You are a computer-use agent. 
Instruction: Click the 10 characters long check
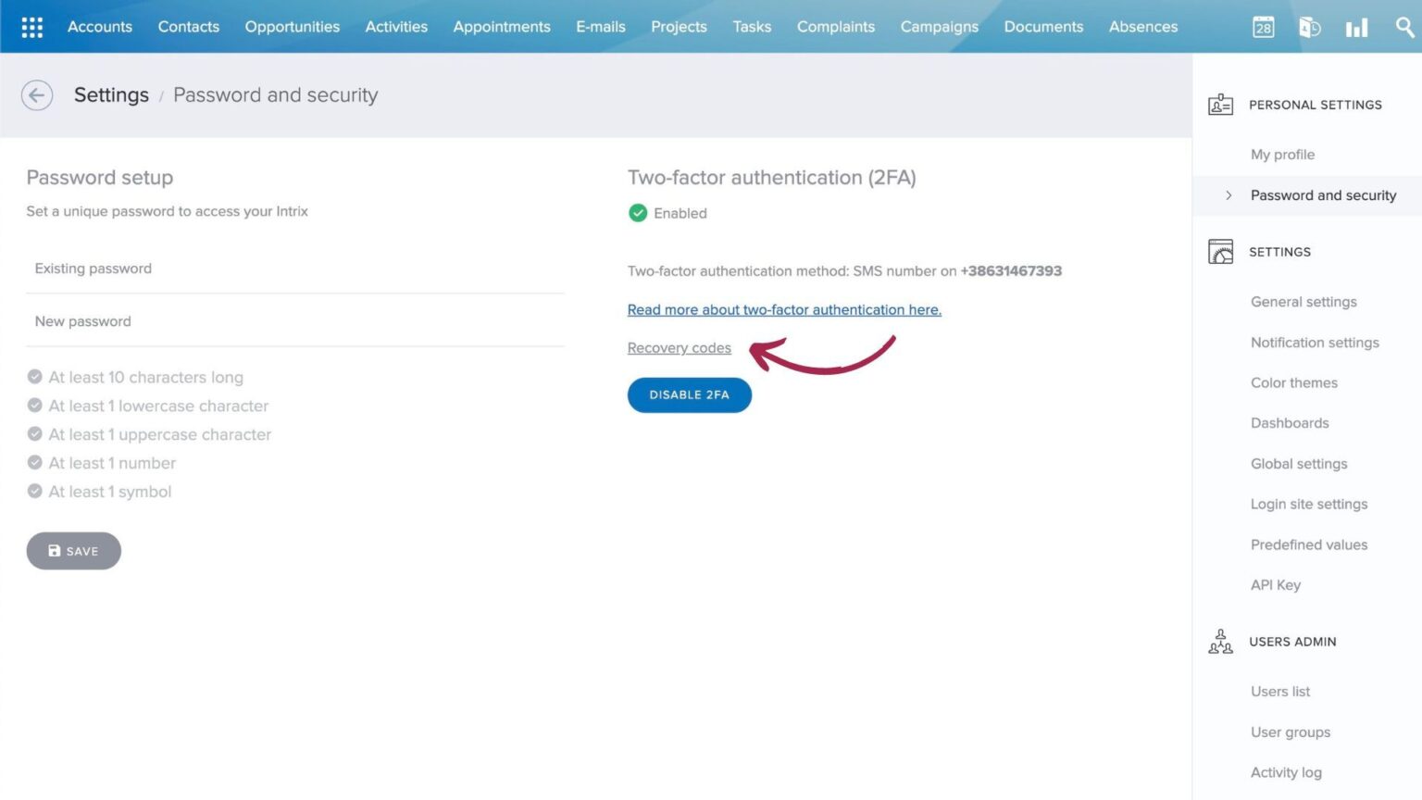35,377
